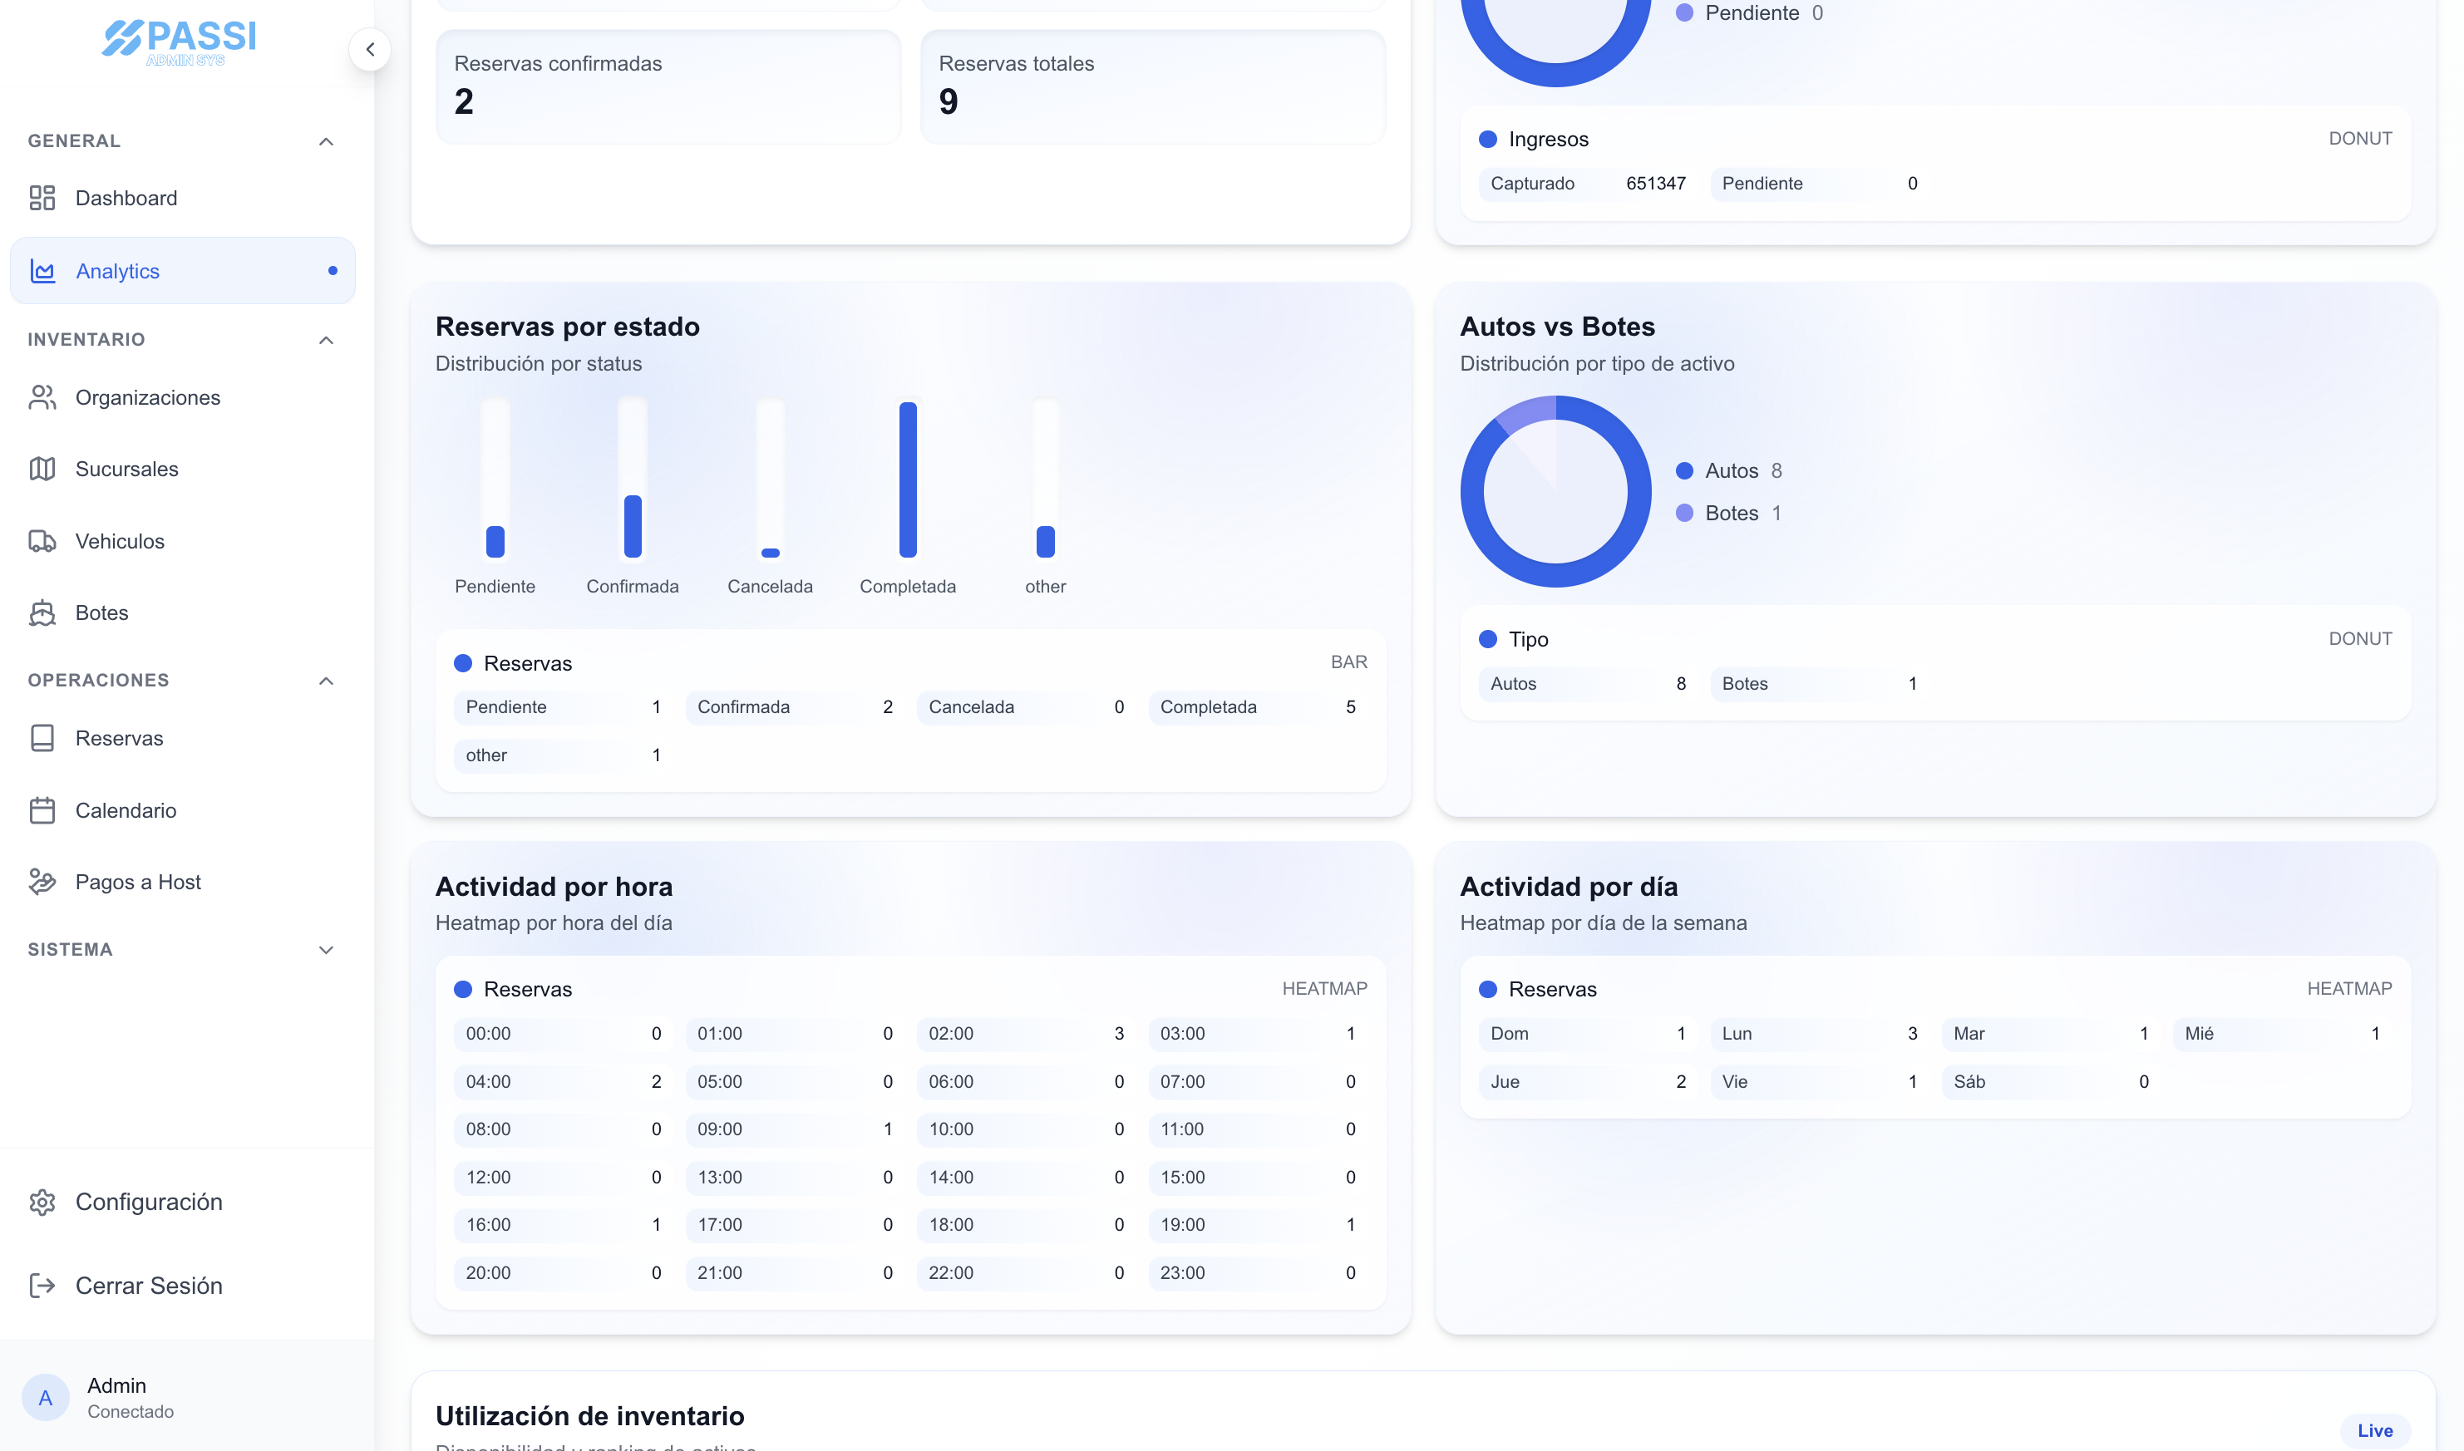Select the Dashboard grid icon

click(42, 198)
